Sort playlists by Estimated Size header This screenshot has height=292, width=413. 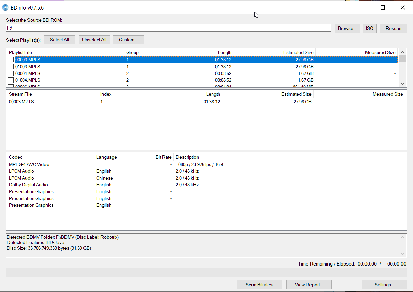click(274, 52)
